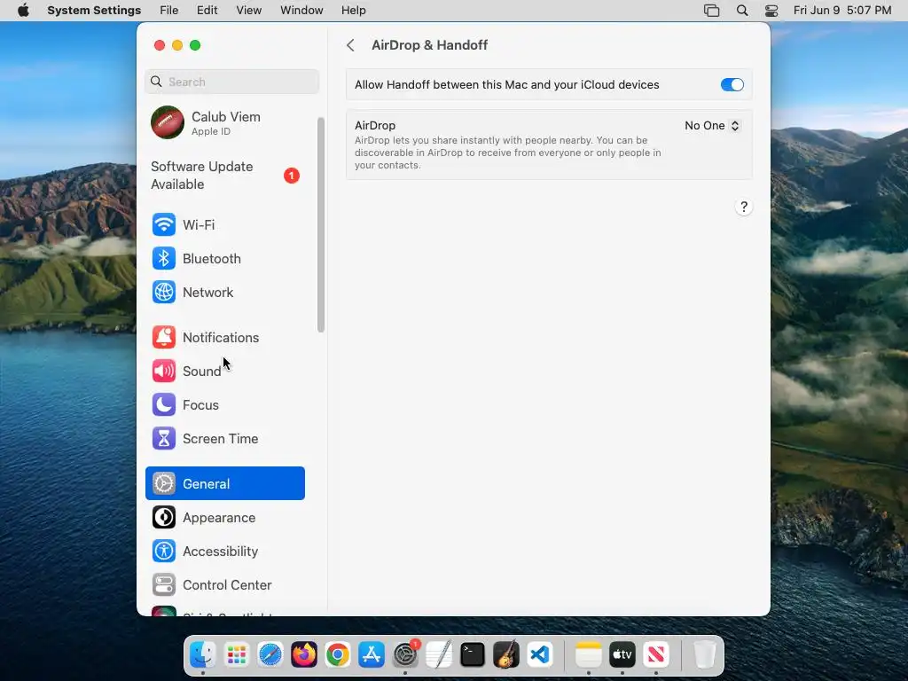The image size is (908, 681).
Task: Click the sidebar scrollbar
Action: pos(321,224)
